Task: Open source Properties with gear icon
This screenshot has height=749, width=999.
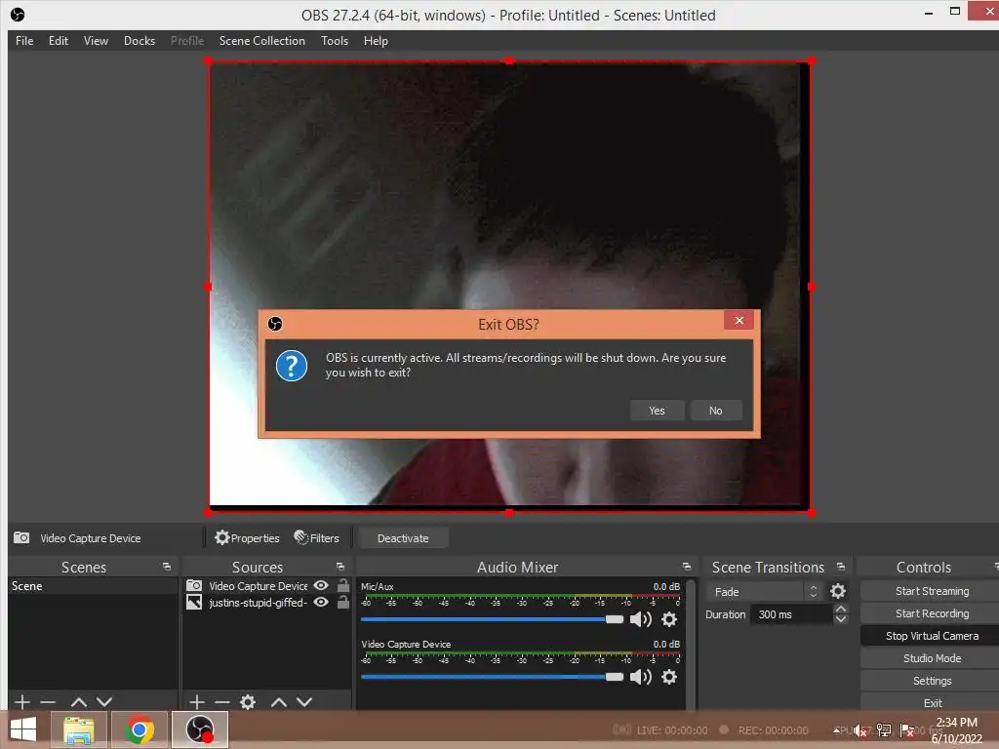Action: pyautogui.click(x=247, y=538)
